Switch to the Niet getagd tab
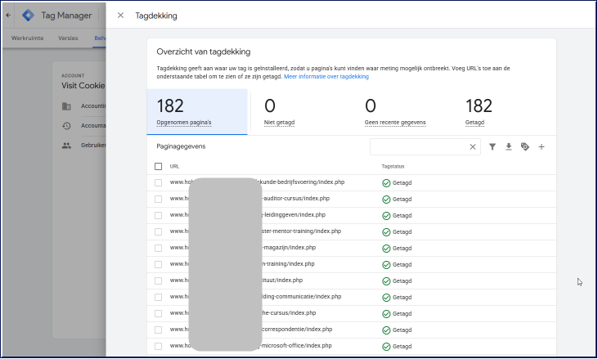 280,112
